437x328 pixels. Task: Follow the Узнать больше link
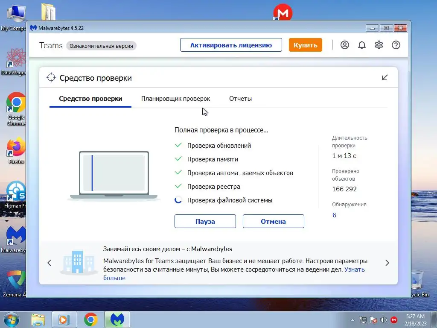355,269
